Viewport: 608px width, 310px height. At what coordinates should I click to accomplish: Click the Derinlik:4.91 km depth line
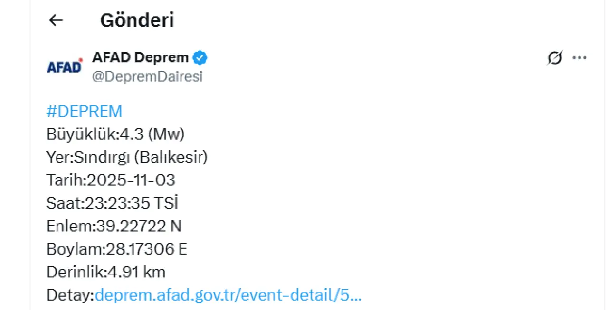pyautogui.click(x=106, y=272)
